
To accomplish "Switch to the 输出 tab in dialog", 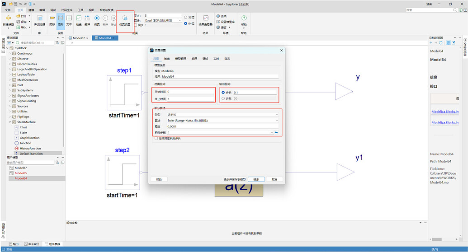I will (167, 58).
